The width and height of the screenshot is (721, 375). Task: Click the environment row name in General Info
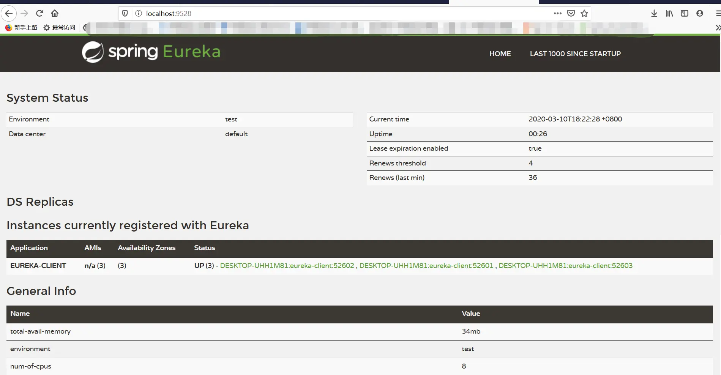tap(30, 349)
